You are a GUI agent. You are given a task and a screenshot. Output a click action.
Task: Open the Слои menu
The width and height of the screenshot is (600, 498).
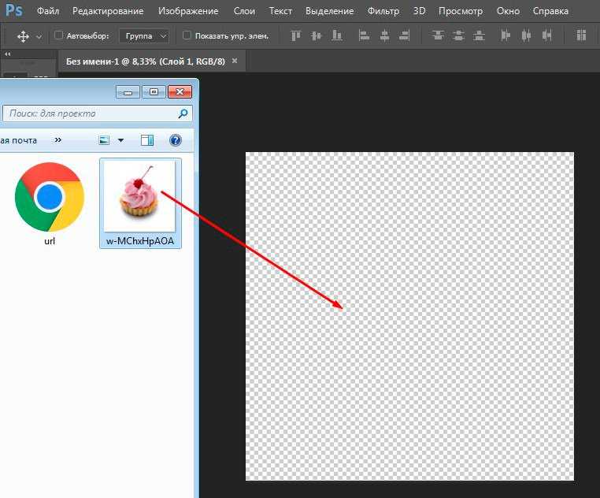(244, 11)
